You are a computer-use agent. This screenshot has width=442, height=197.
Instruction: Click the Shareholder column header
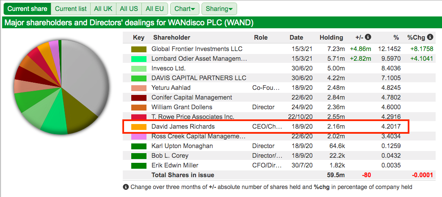pos(171,38)
